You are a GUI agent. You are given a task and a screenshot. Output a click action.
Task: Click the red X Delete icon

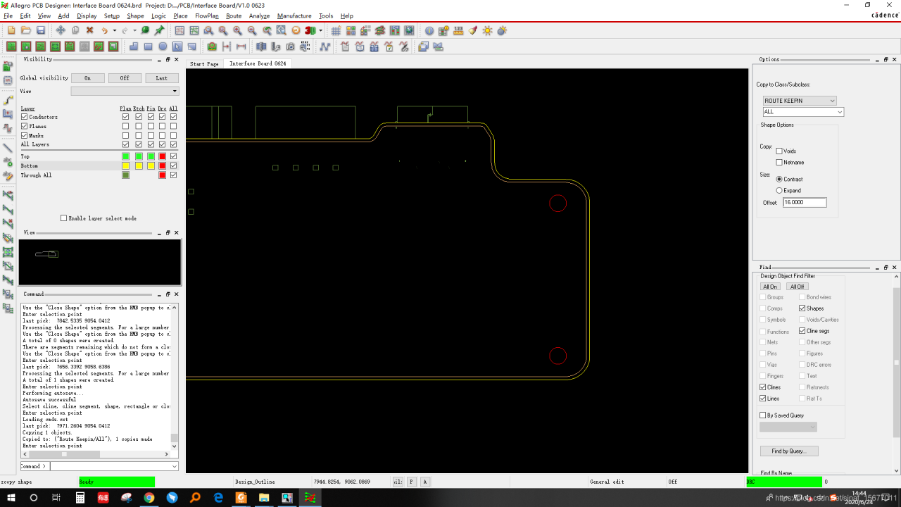click(x=90, y=30)
